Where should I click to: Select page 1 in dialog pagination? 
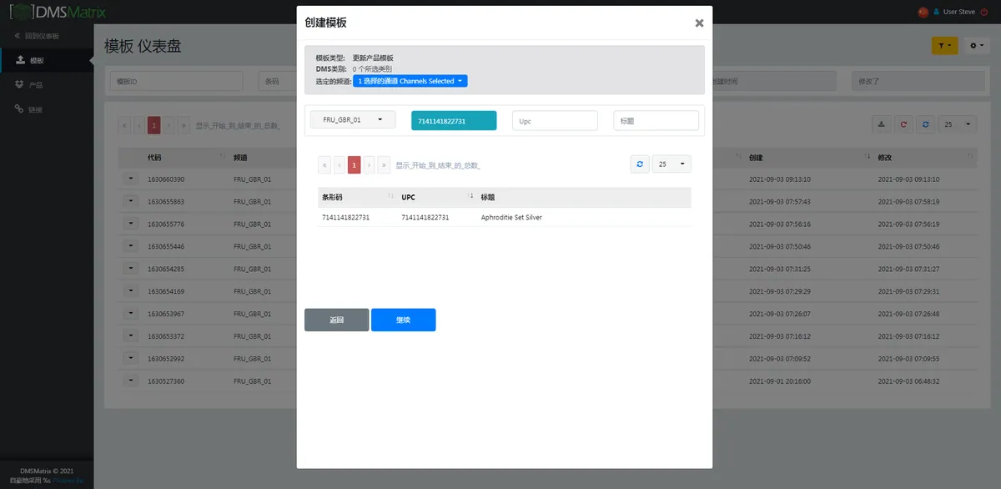point(354,165)
